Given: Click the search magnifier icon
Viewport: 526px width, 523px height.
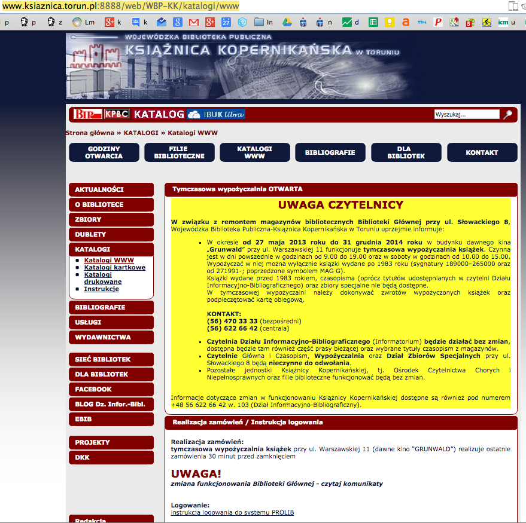Looking at the screenshot, I should 507,115.
